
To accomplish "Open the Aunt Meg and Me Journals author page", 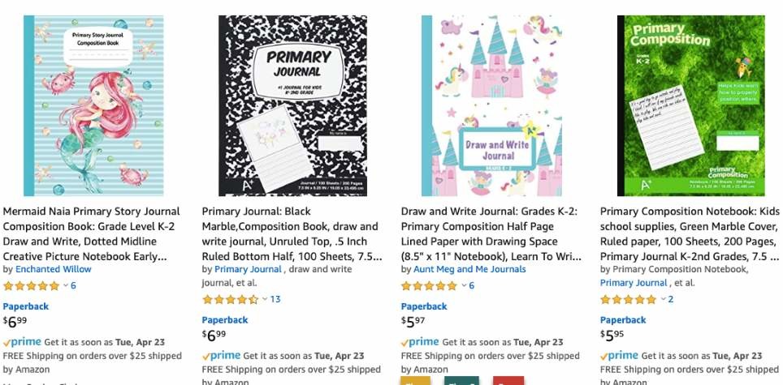I will 469,269.
